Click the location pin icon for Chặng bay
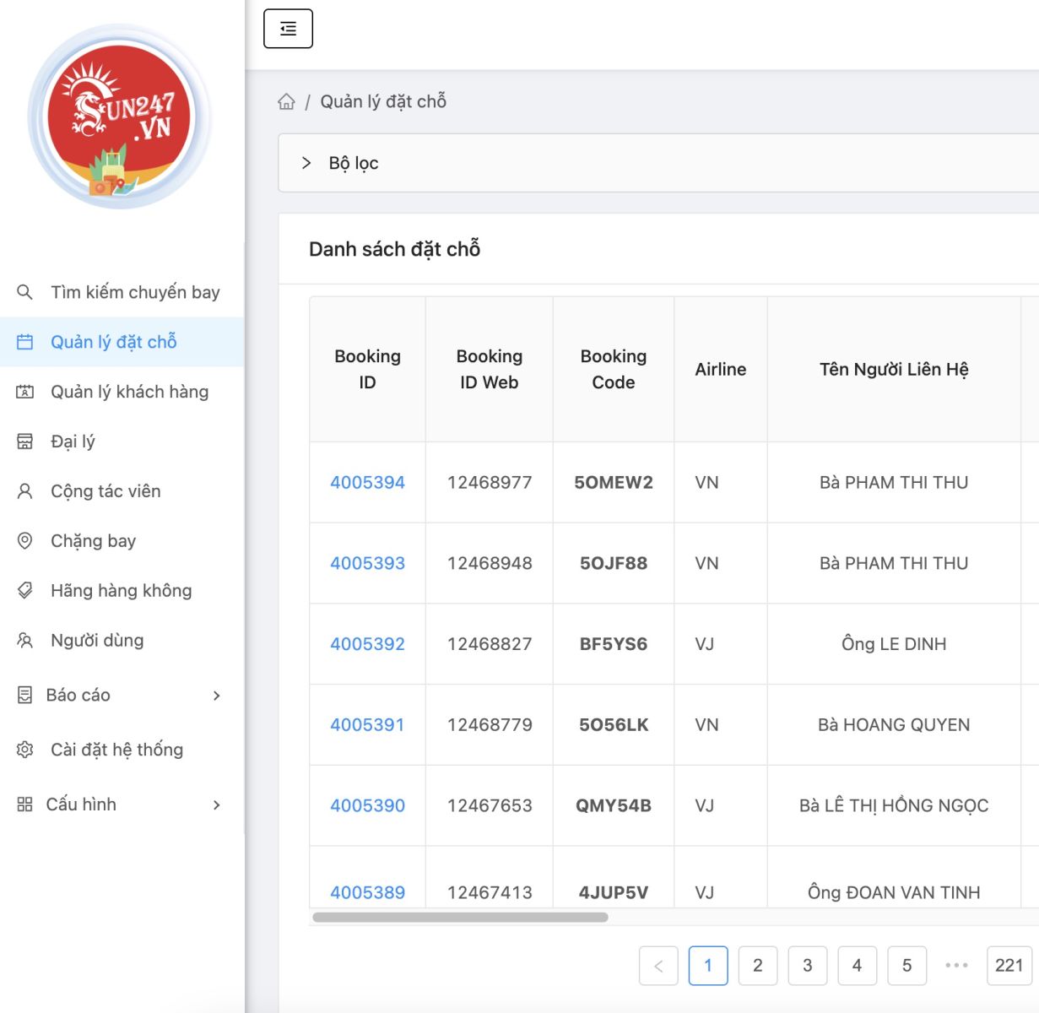Image resolution: width=1039 pixels, height=1013 pixels. pyautogui.click(x=25, y=541)
